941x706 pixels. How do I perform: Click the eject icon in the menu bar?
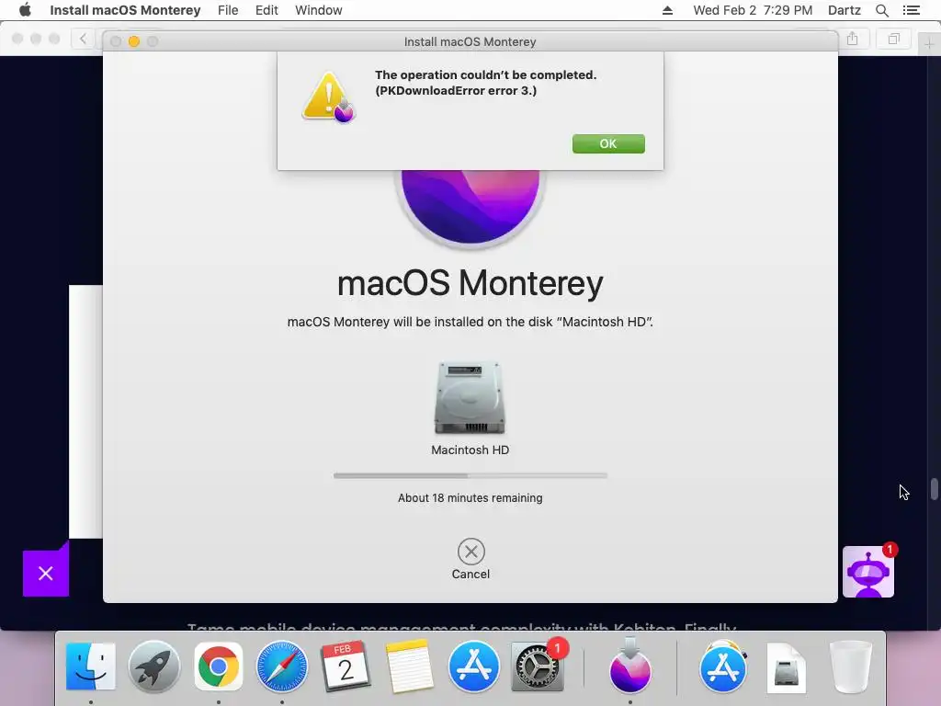point(667,10)
